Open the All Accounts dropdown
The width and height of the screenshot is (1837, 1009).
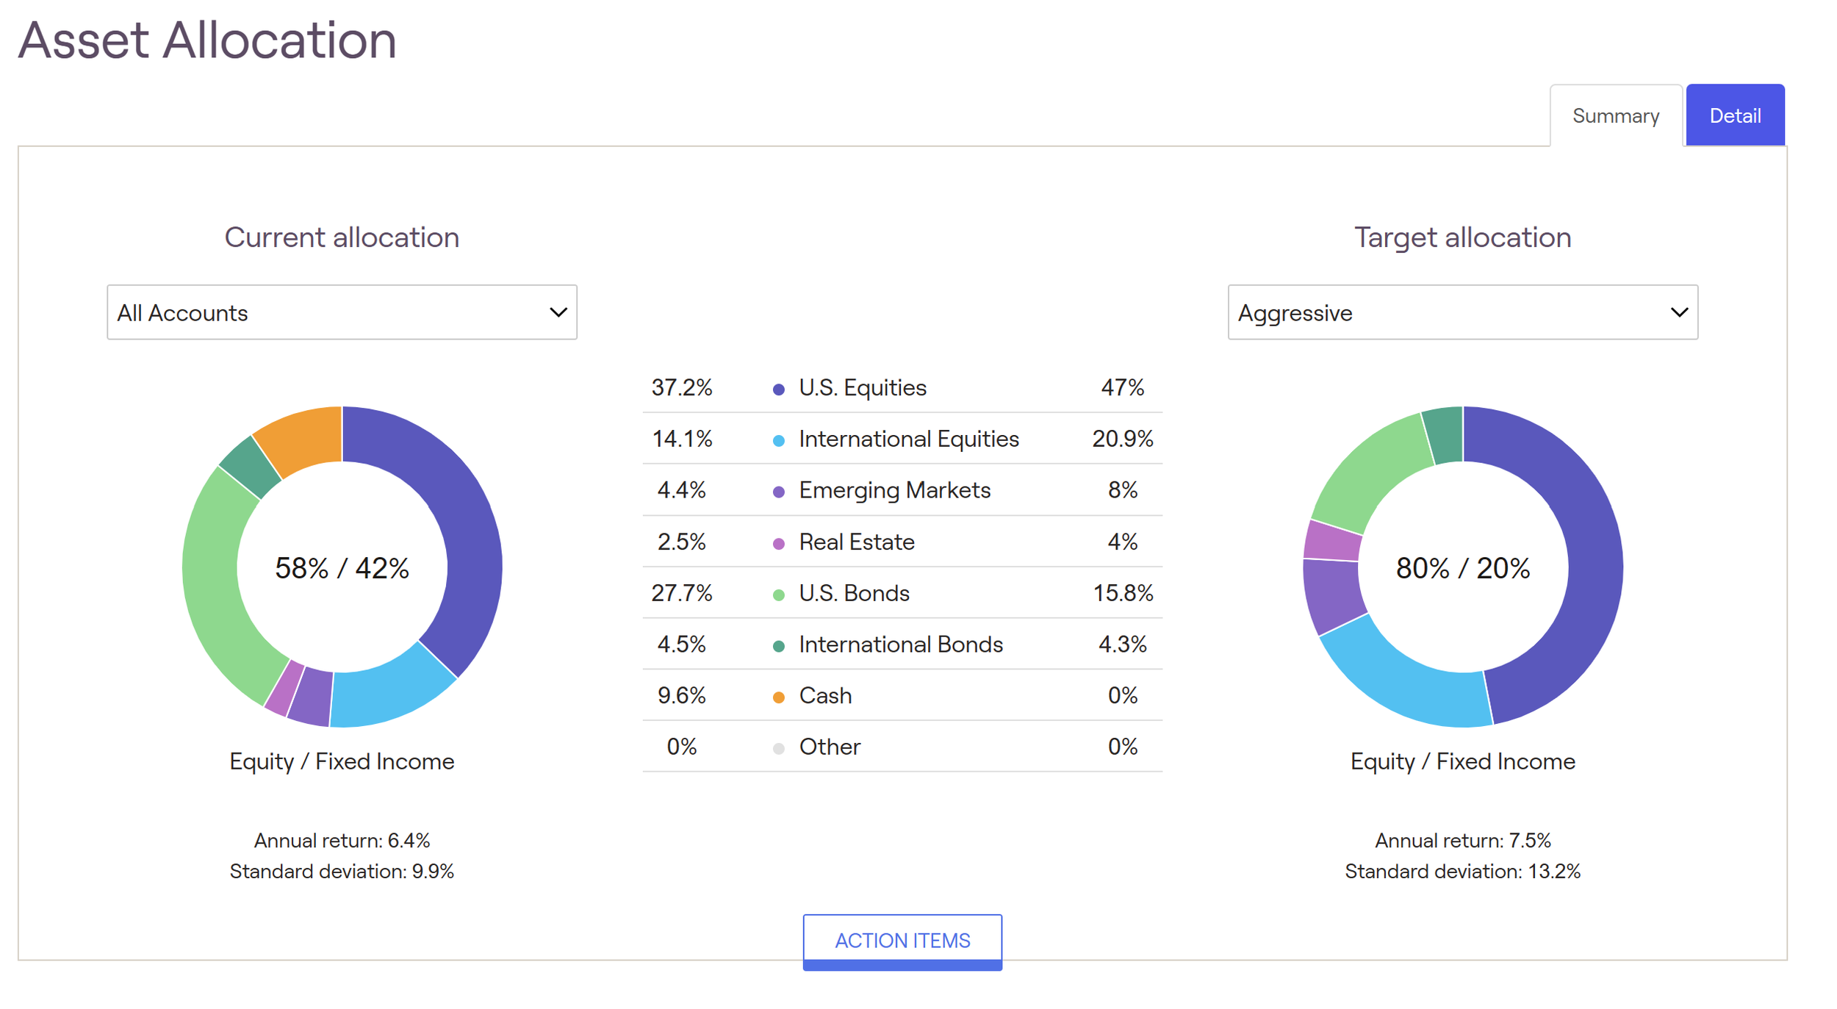[x=342, y=312]
